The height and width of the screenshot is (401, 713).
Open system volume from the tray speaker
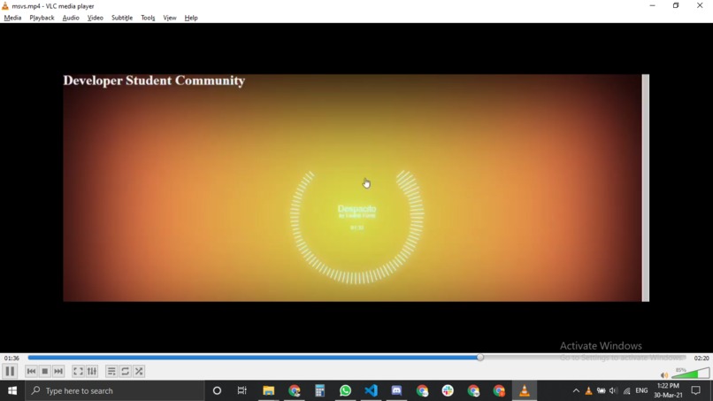613,390
